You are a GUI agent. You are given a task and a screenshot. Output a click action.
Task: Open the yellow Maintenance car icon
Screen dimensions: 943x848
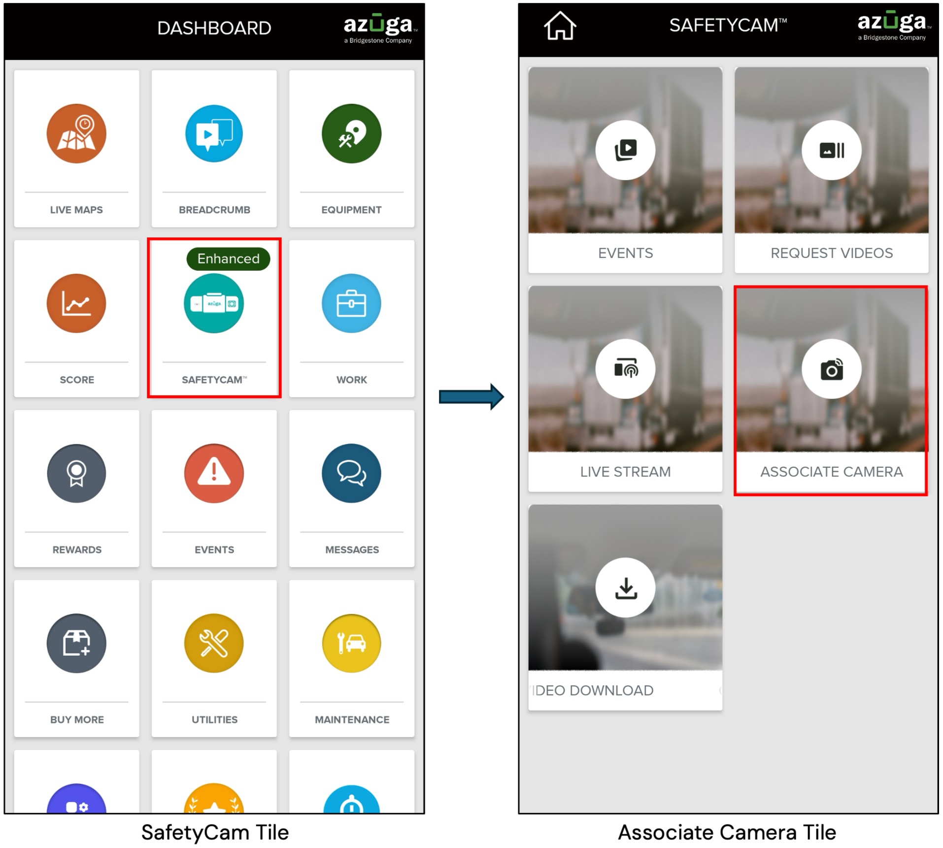tap(351, 643)
